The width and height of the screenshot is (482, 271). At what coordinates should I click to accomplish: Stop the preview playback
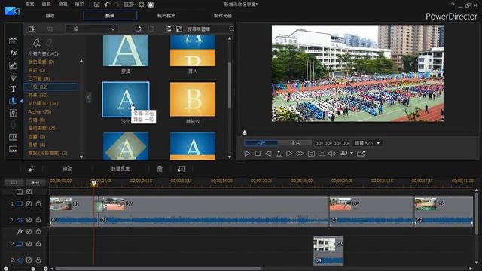pyautogui.click(x=258, y=154)
